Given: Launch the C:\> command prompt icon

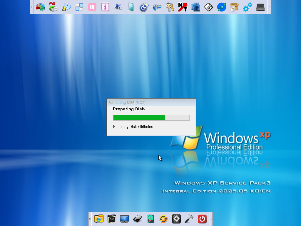Looking at the screenshot, I should coord(111,219).
